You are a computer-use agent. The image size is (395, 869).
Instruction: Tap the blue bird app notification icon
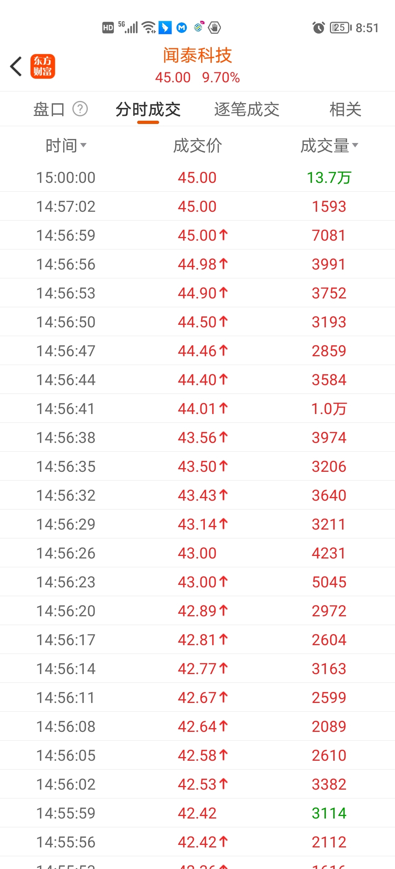point(165,27)
